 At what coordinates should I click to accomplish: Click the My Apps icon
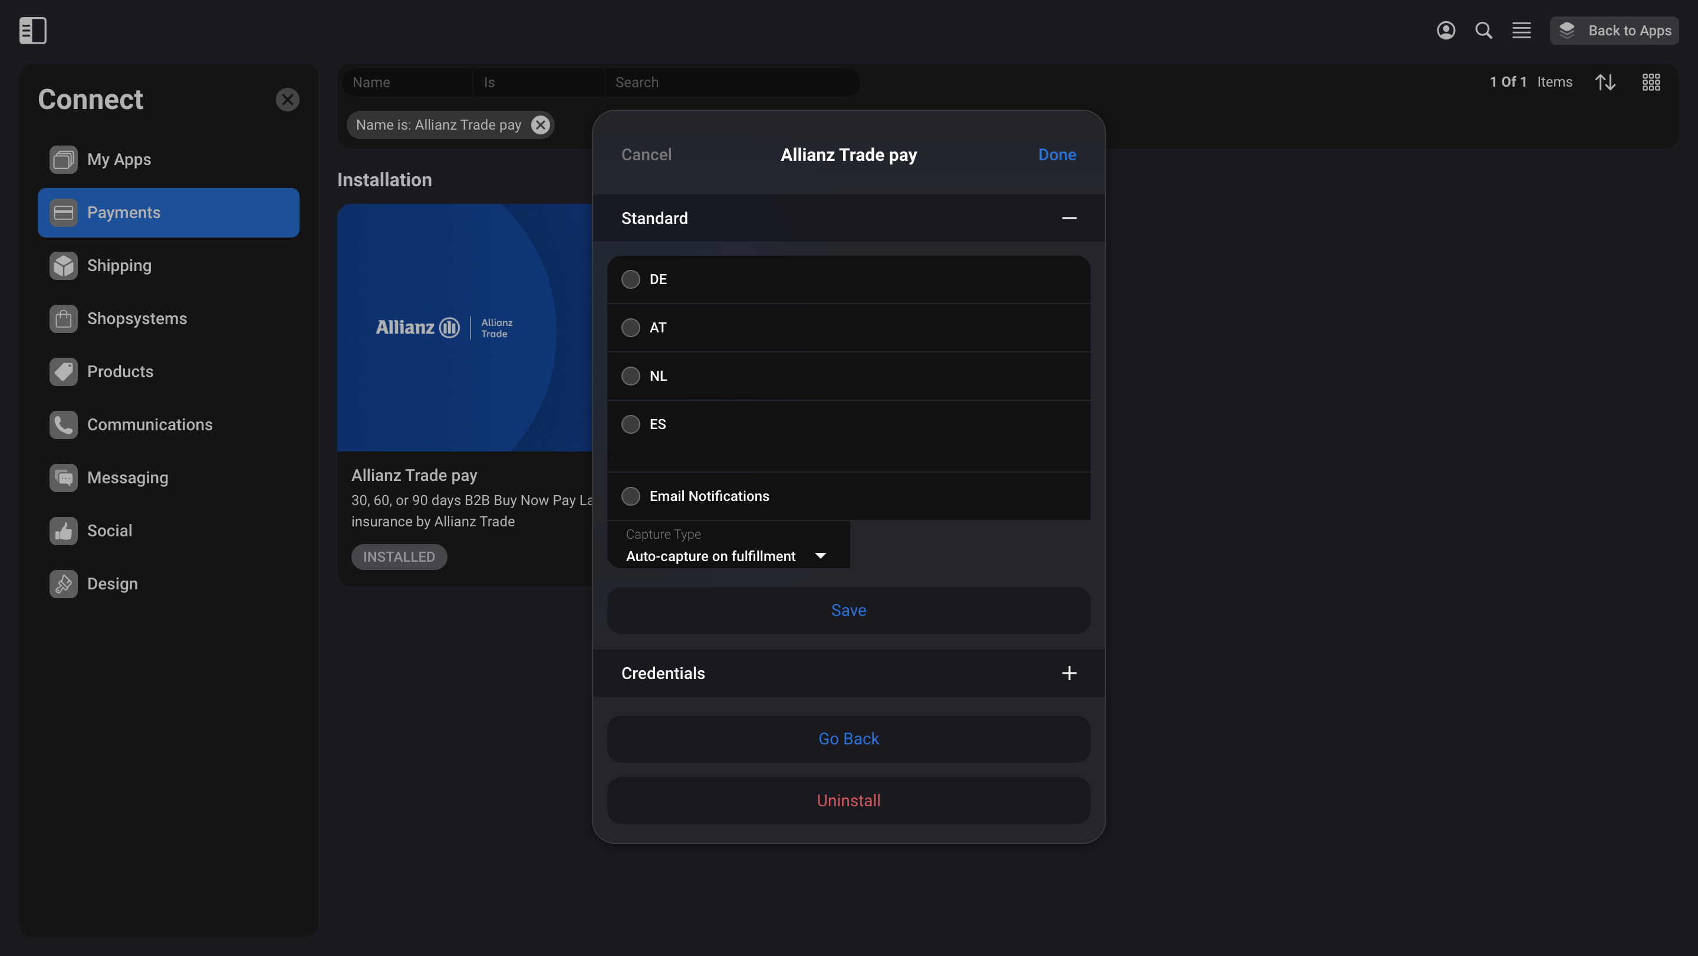(63, 160)
